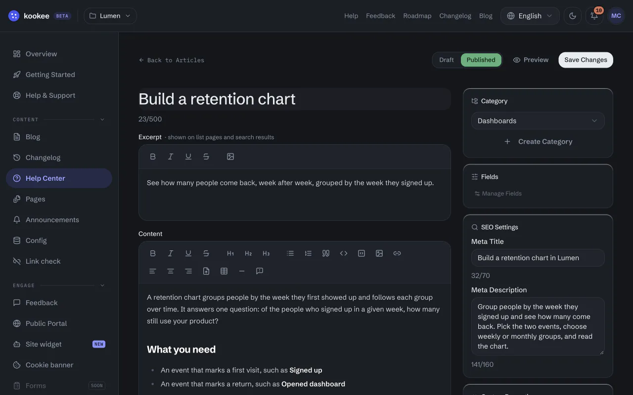The image size is (633, 395).
Task: Set article status to Draft
Action: pos(447,60)
